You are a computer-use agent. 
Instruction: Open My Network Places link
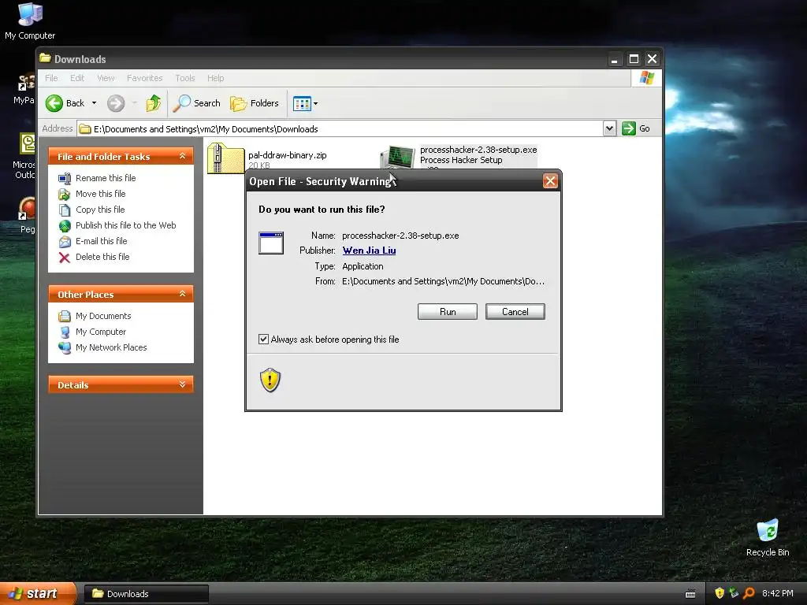(x=111, y=347)
